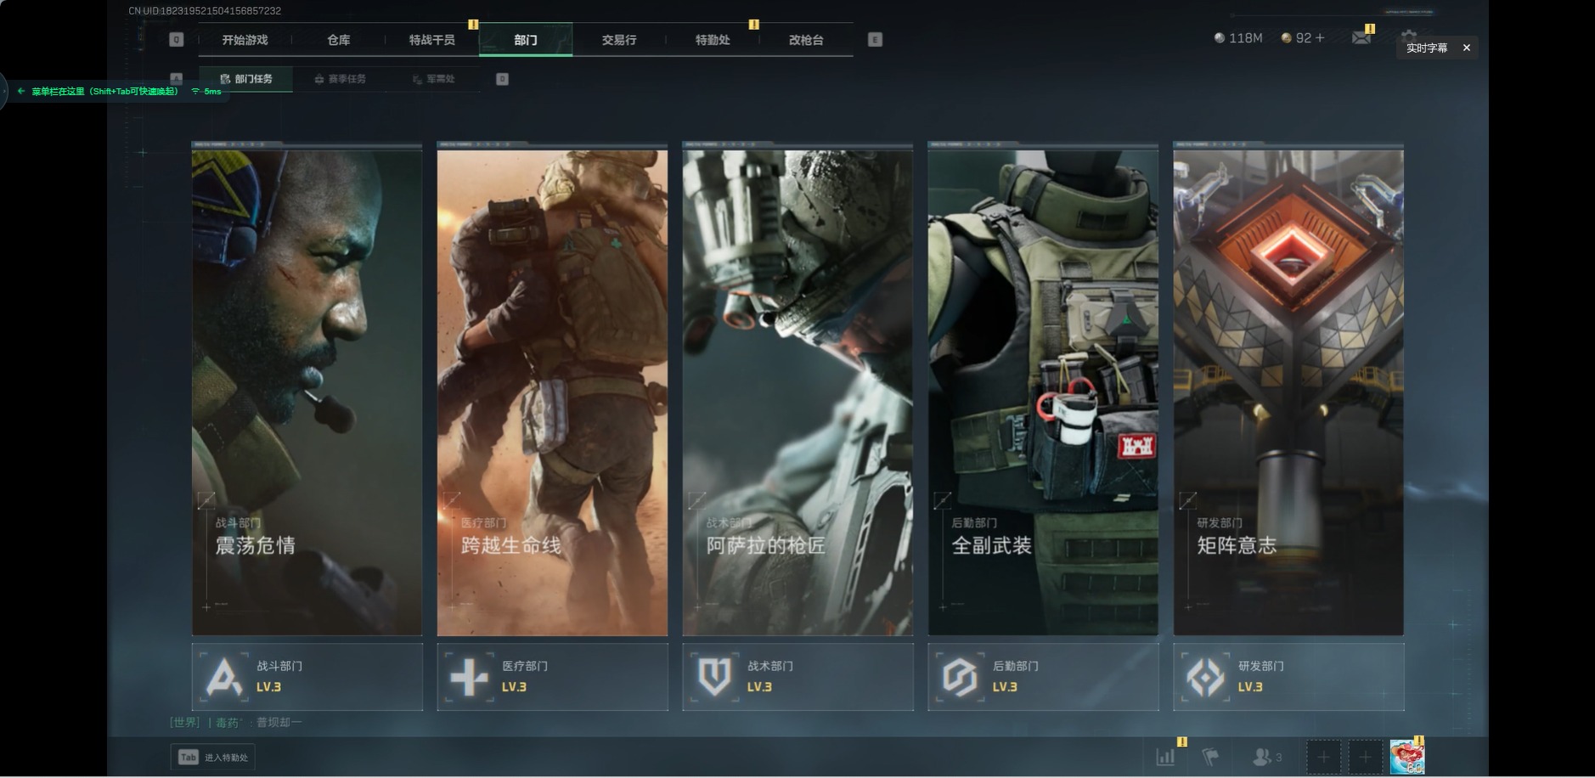Click the 研发部门 diamond icon
The image size is (1595, 778).
point(1206,677)
